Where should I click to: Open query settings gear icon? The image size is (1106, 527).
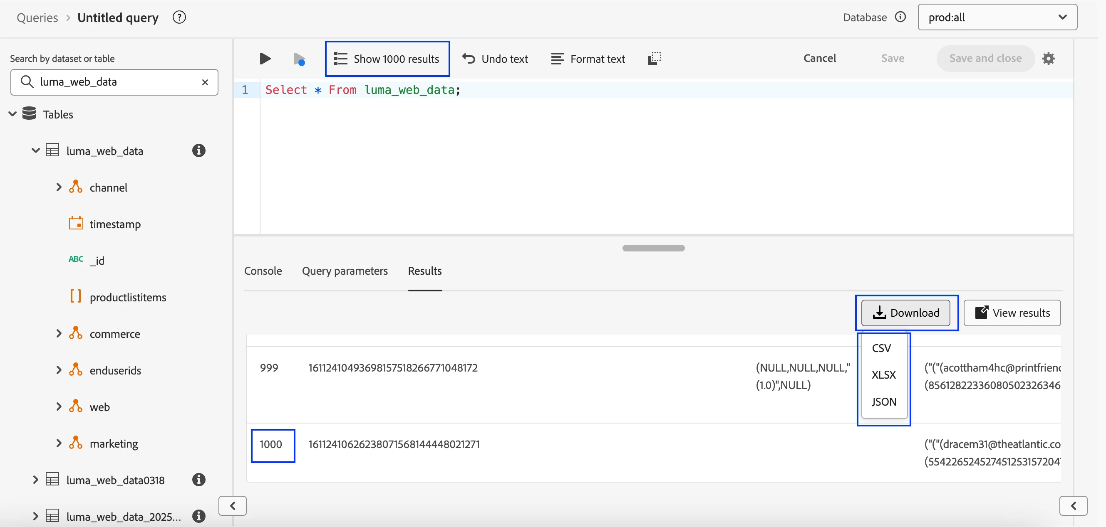tap(1048, 58)
